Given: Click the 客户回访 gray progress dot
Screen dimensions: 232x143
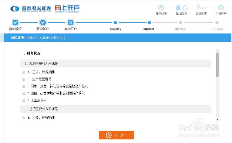Looking at the screenshot, I should [180, 23].
